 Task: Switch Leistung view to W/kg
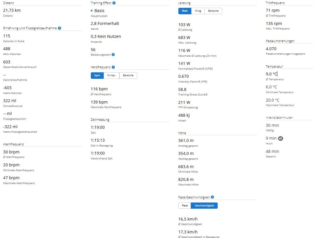(x=198, y=11)
